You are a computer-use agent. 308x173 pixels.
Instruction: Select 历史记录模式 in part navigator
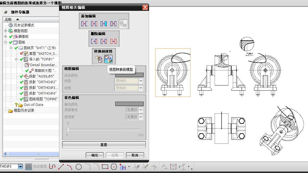point(24,25)
